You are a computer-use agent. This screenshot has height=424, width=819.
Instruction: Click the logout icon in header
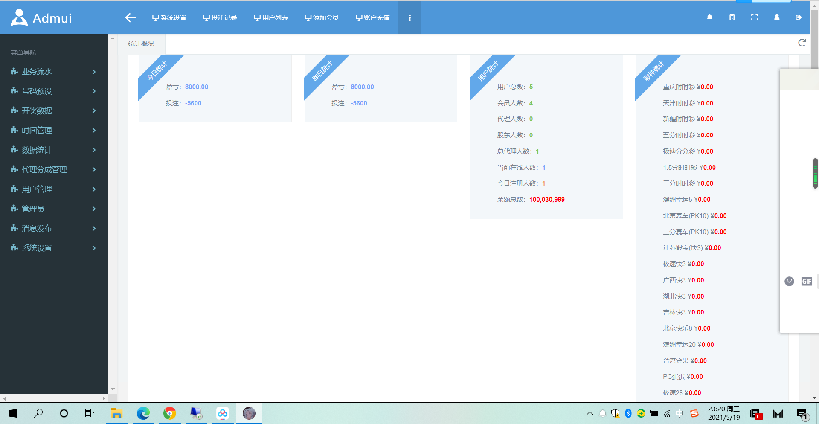pyautogui.click(x=799, y=17)
